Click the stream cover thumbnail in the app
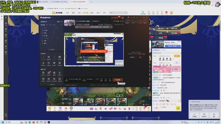Image resolution: width=221 pixels, height=124 pixels. click(x=70, y=23)
